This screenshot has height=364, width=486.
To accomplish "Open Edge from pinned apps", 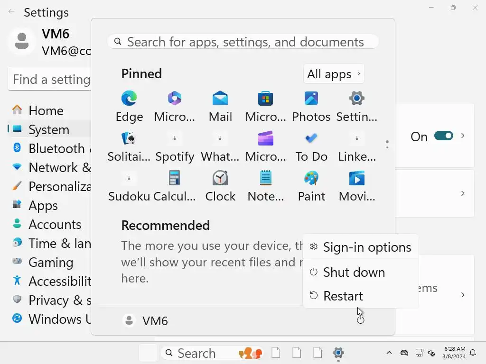I will coord(129,107).
